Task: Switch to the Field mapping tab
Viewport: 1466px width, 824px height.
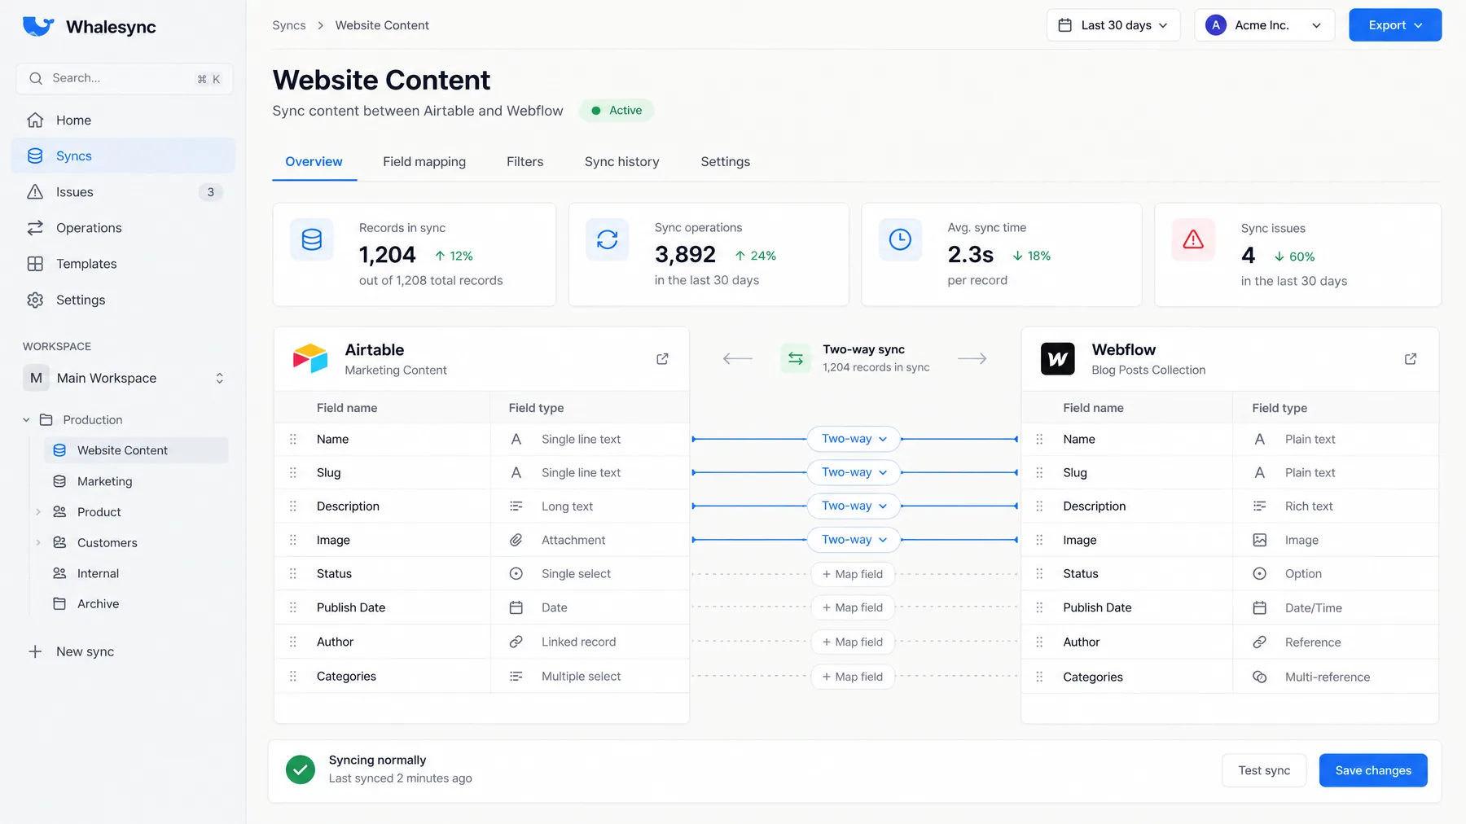Action: pos(424,162)
